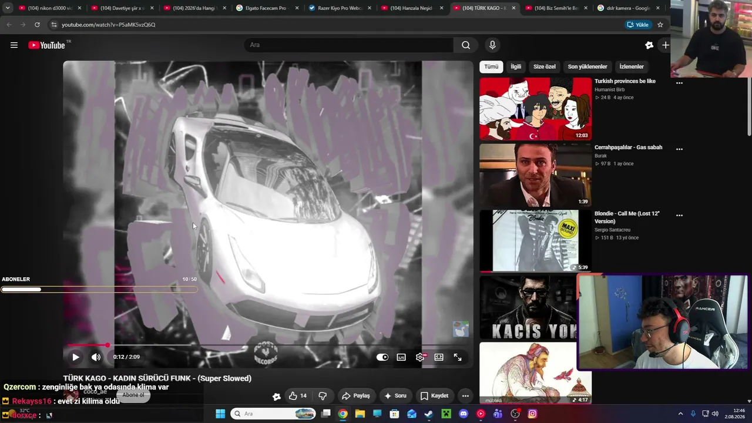Play the paused video
This screenshot has height=423, width=752.
pyautogui.click(x=76, y=357)
